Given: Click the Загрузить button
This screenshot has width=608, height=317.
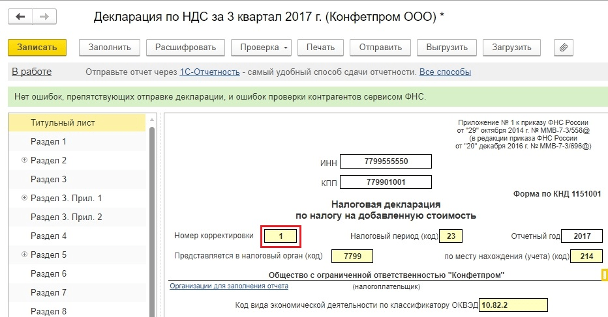Looking at the screenshot, I should pos(511,48).
